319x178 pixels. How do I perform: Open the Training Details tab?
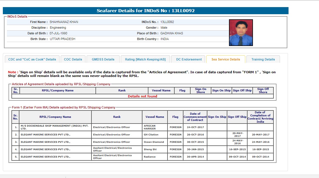[263, 59]
